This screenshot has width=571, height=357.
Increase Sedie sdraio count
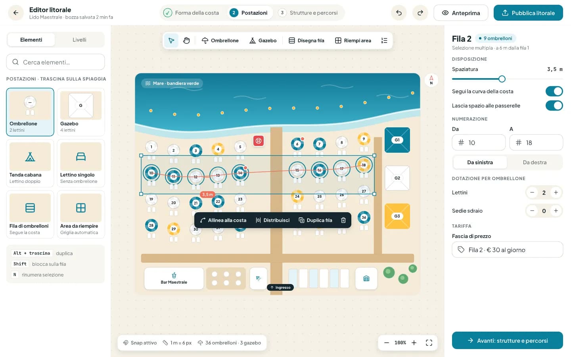coord(556,211)
